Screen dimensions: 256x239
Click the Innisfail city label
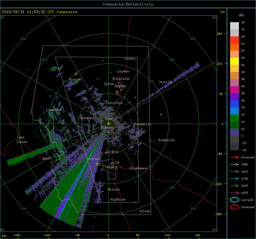pos(115,103)
